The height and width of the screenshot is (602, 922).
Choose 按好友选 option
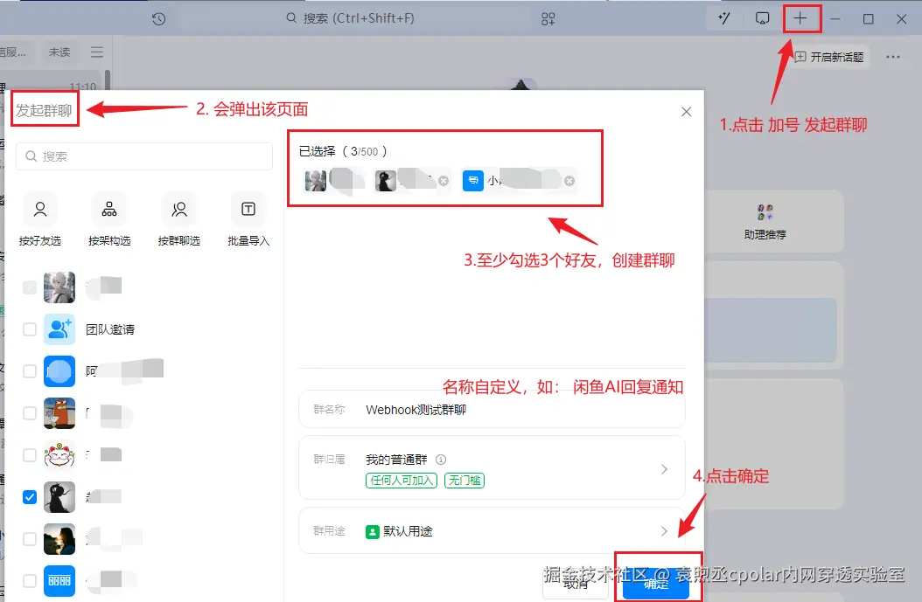[x=40, y=218]
